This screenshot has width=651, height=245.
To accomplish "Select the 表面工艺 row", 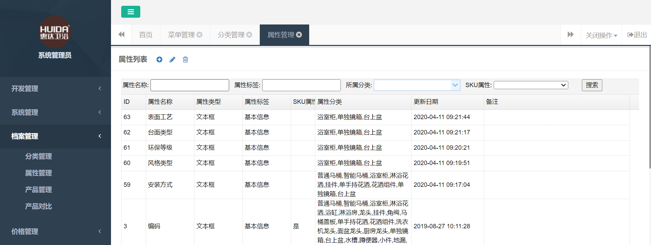I will [376, 117].
